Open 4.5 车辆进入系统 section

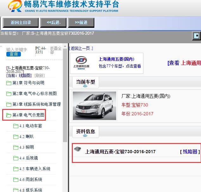[35, 169]
